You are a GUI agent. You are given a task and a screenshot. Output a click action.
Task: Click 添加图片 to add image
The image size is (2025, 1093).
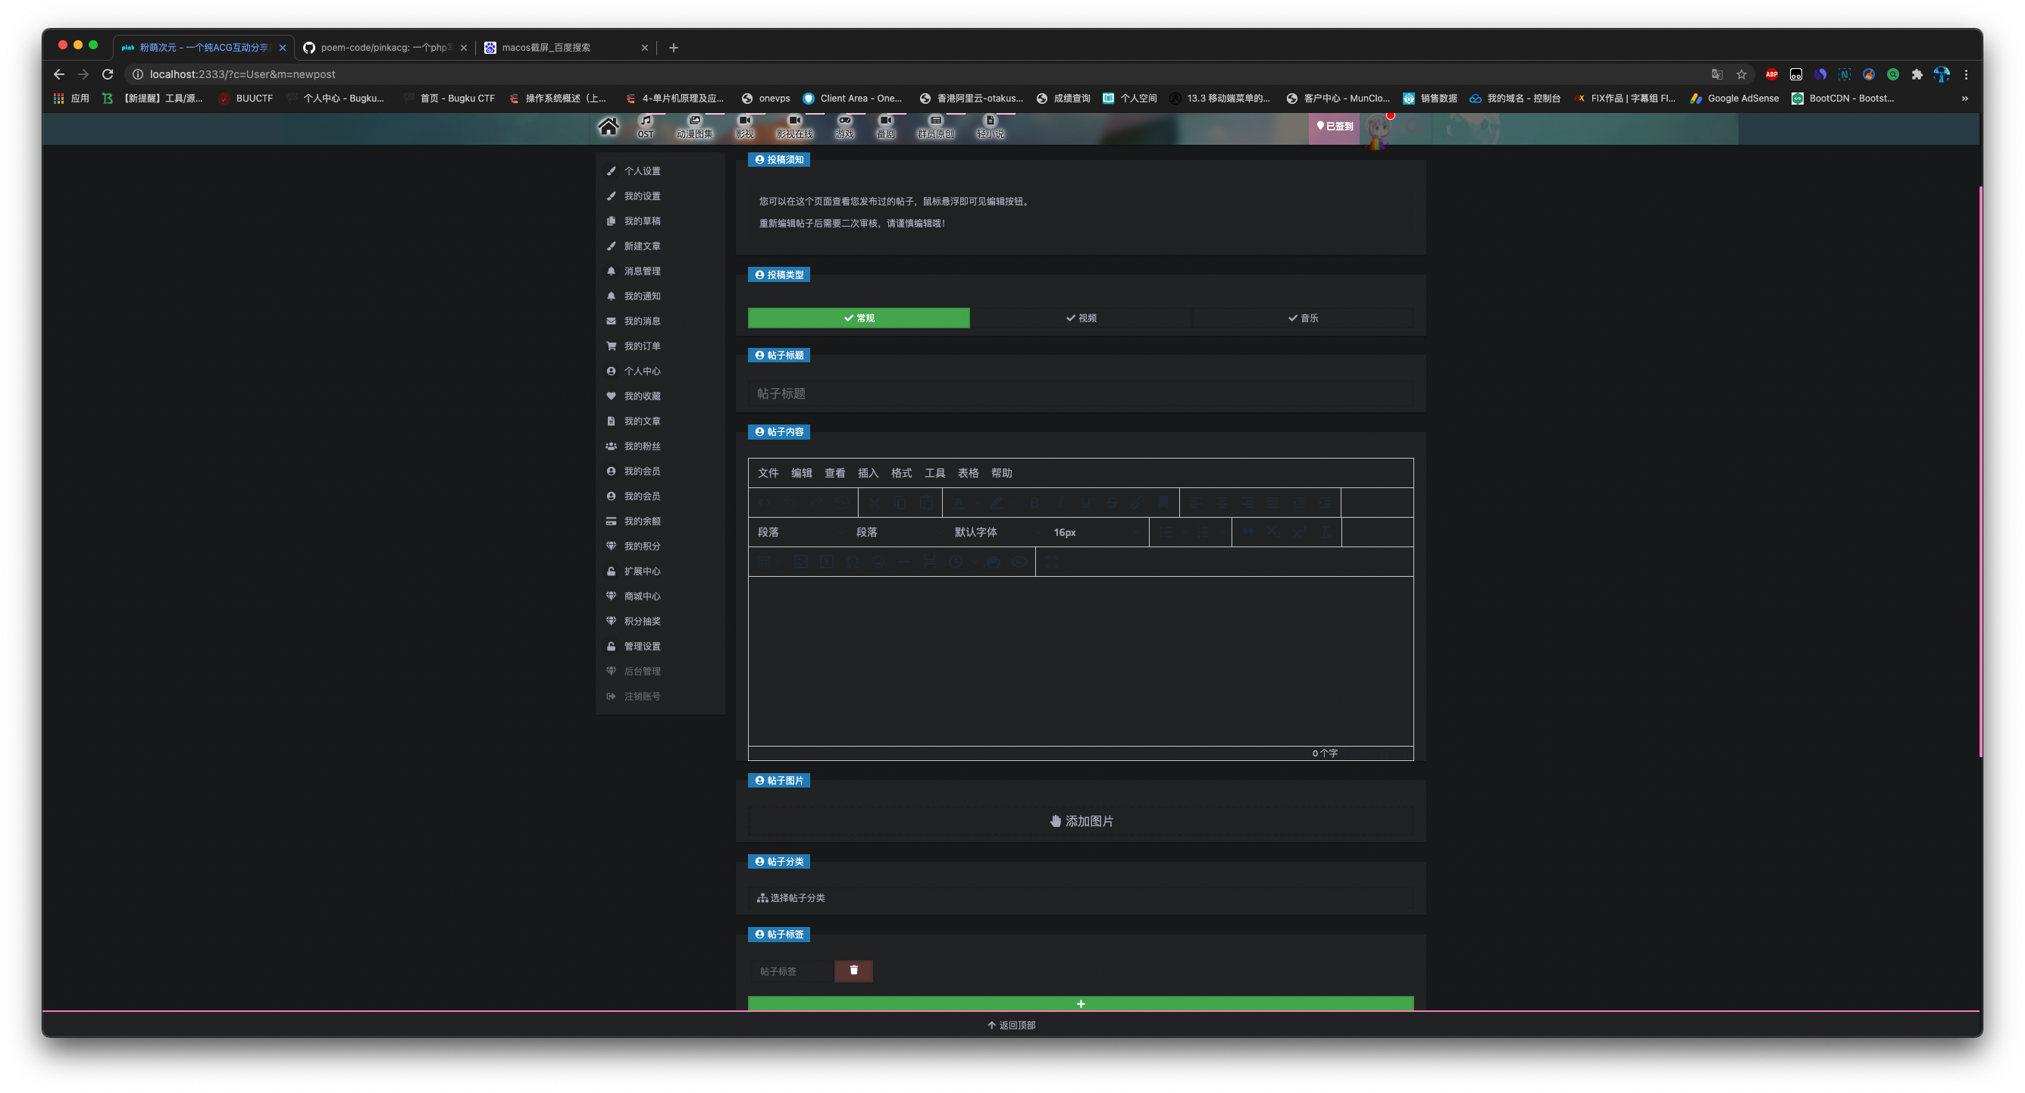click(1081, 821)
